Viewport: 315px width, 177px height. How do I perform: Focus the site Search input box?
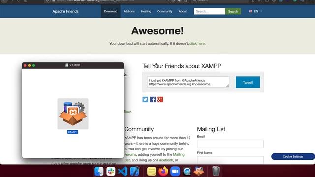[x=210, y=11]
